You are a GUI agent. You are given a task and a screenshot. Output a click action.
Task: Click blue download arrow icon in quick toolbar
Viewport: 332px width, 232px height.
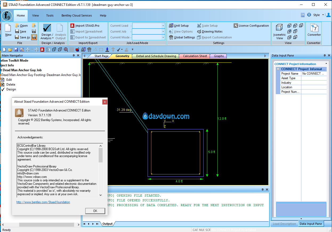pyautogui.click(x=107, y=50)
